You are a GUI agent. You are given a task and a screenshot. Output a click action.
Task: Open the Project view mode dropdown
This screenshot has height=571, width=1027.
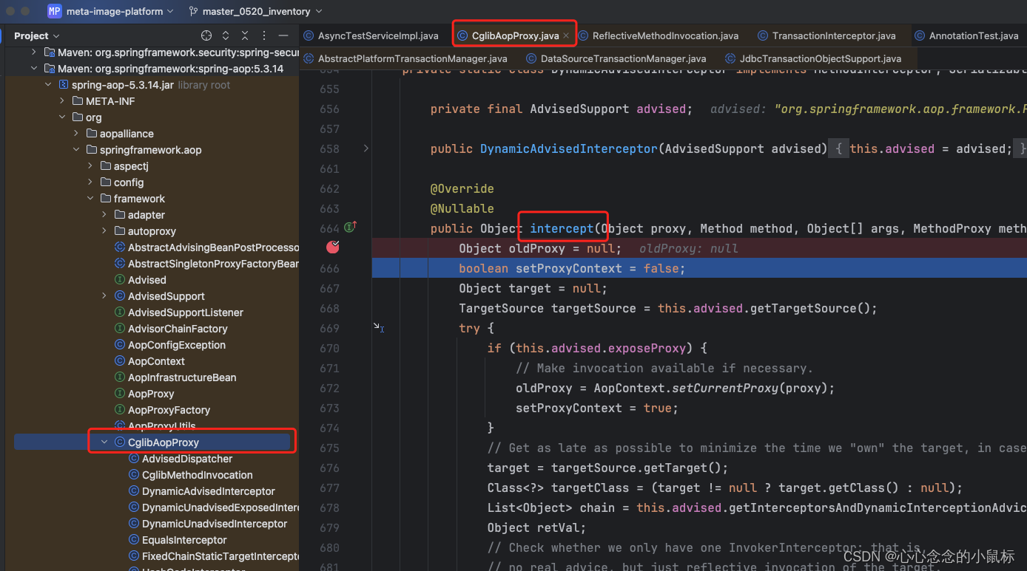[36, 35]
